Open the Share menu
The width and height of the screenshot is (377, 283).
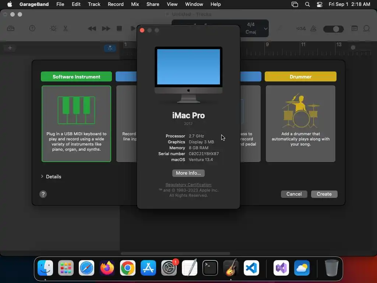point(153,4)
